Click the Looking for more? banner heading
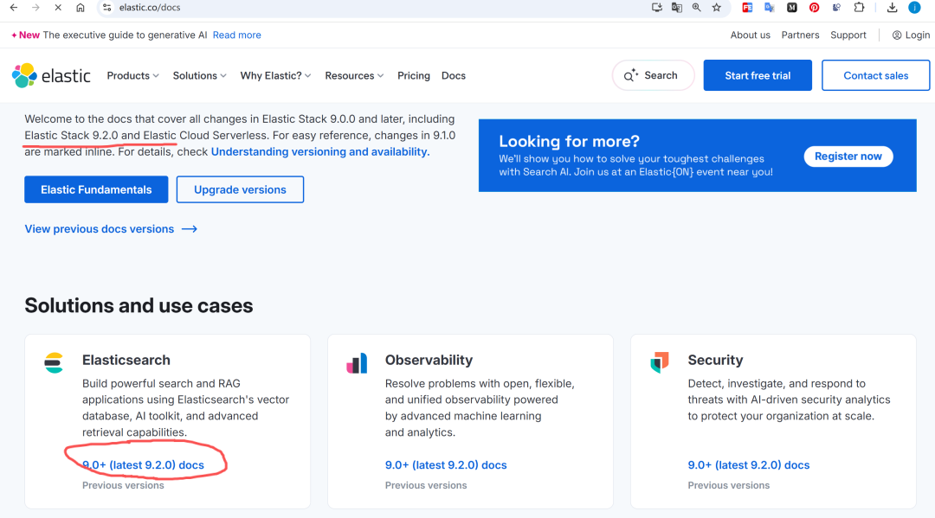Viewport: 935px width, 518px height. click(x=569, y=141)
